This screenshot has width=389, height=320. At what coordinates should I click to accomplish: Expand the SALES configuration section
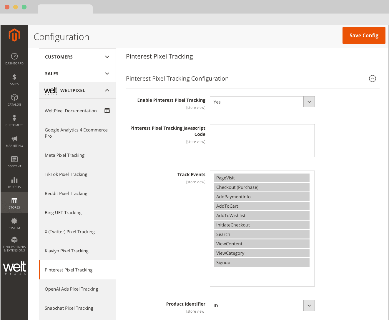point(77,74)
